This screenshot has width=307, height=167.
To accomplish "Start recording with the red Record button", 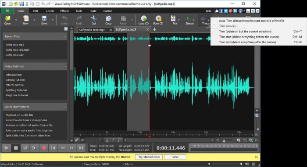I will pos(44,148).
